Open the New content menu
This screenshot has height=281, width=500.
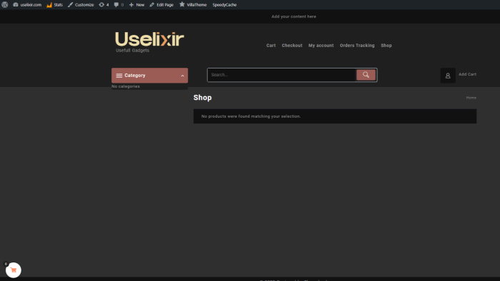[136, 5]
